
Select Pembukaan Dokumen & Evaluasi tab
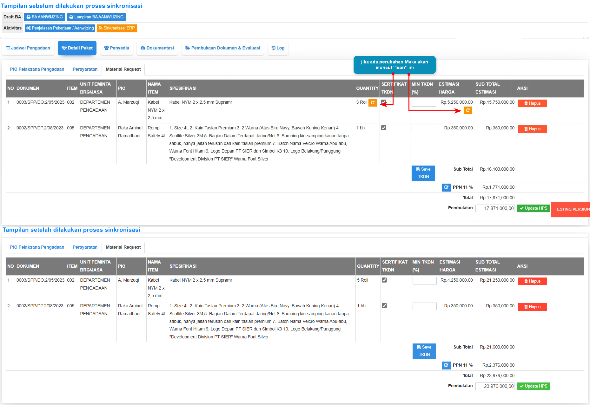(222, 48)
